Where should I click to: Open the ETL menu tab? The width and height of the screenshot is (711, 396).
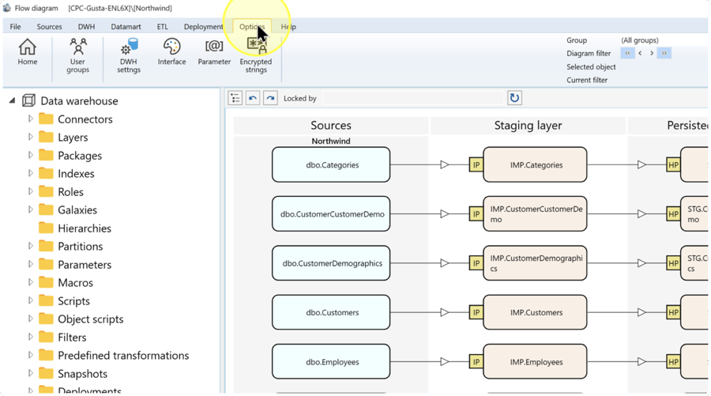162,26
